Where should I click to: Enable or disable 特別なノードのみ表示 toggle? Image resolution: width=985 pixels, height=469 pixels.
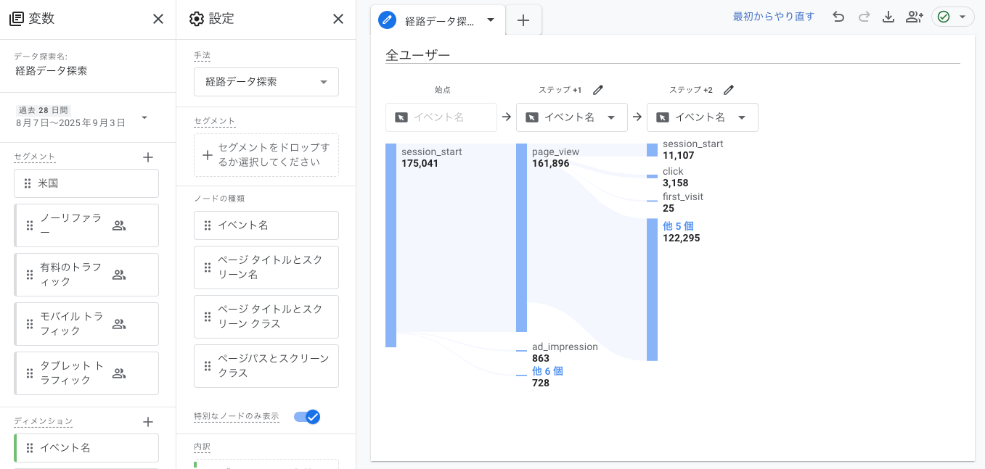click(x=307, y=417)
